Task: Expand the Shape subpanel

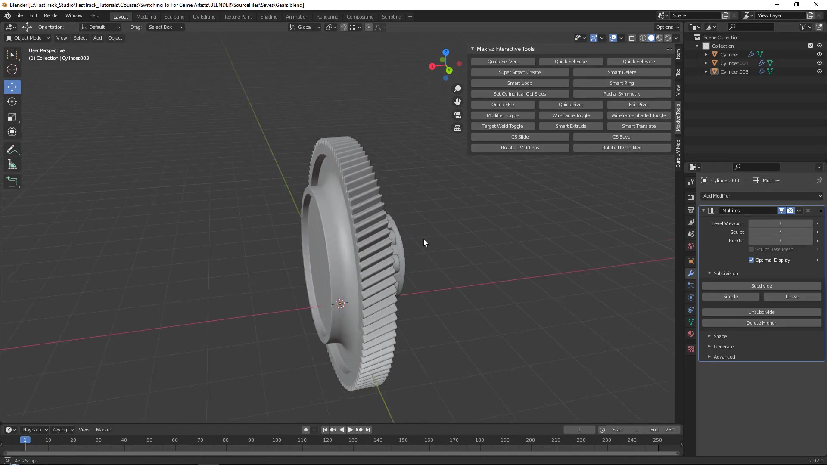Action: click(x=720, y=336)
